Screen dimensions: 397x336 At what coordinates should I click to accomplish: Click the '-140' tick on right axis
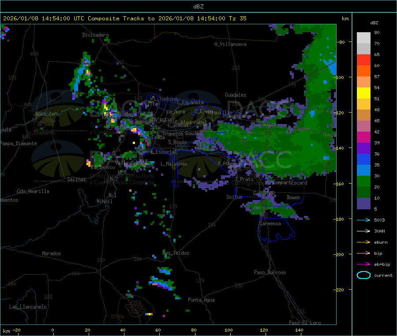[x=340, y=148]
